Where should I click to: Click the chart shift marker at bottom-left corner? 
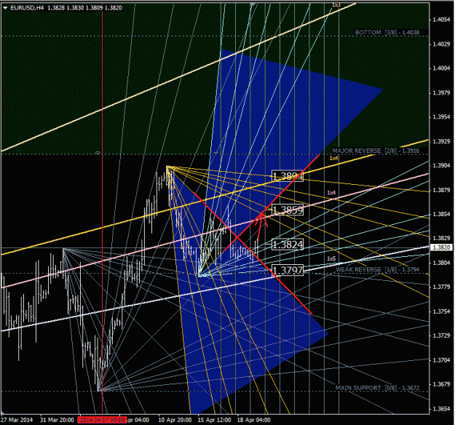coord(3,413)
